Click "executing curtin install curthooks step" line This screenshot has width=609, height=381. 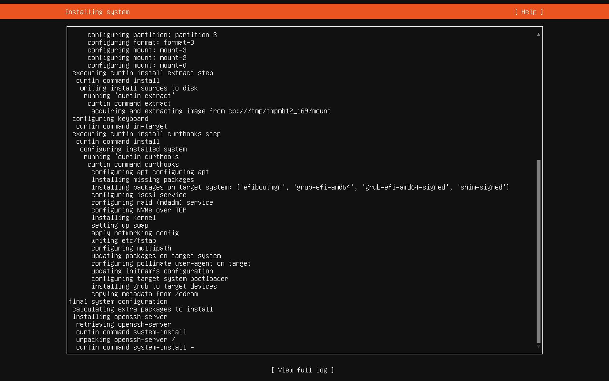point(146,134)
